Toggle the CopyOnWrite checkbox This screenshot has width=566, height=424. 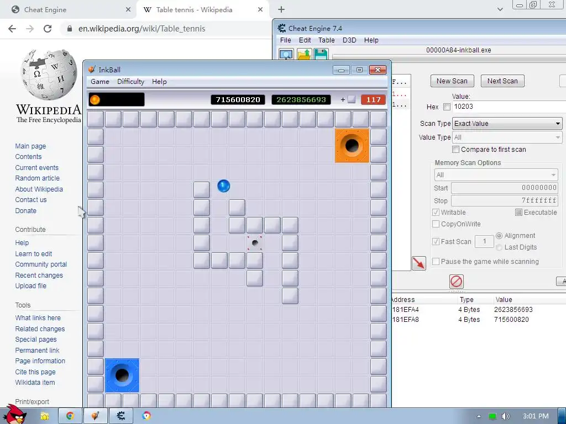pos(436,224)
